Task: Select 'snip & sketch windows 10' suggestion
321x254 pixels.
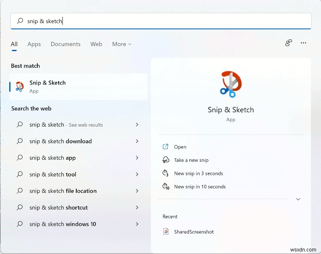Action: pos(78,224)
